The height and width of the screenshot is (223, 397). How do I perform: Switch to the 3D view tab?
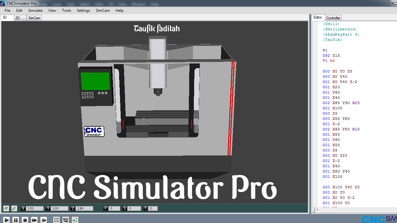tap(7, 18)
